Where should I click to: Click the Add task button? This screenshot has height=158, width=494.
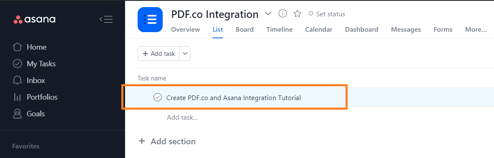(x=159, y=54)
